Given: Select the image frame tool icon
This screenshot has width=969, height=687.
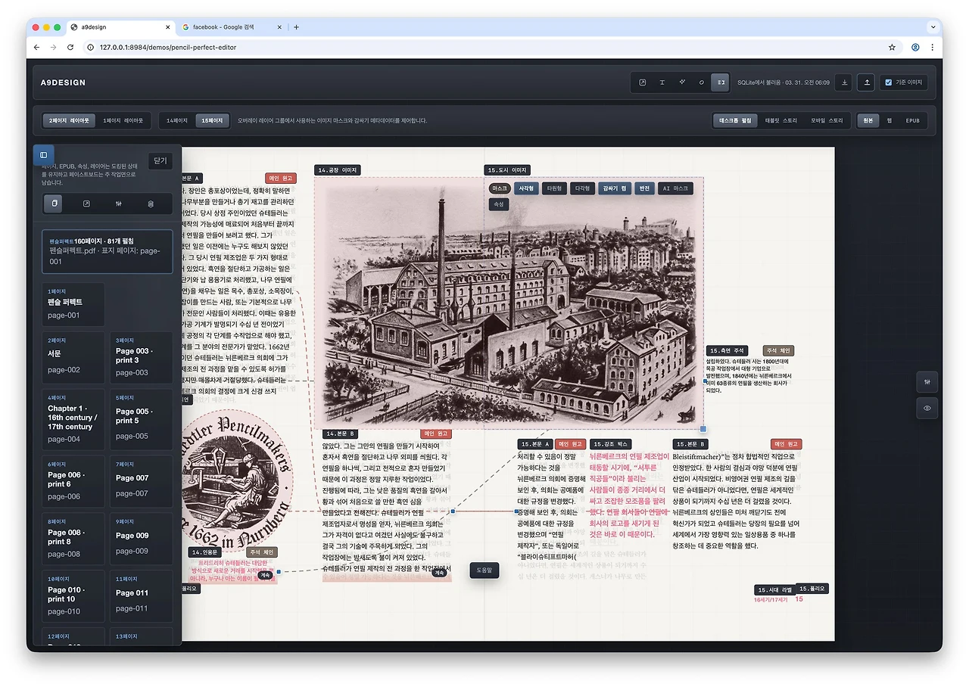Looking at the screenshot, I should tap(642, 82).
